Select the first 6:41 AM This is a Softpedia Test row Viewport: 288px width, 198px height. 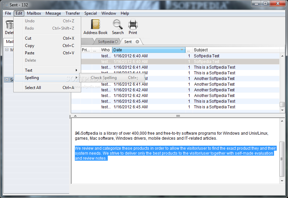175,67
